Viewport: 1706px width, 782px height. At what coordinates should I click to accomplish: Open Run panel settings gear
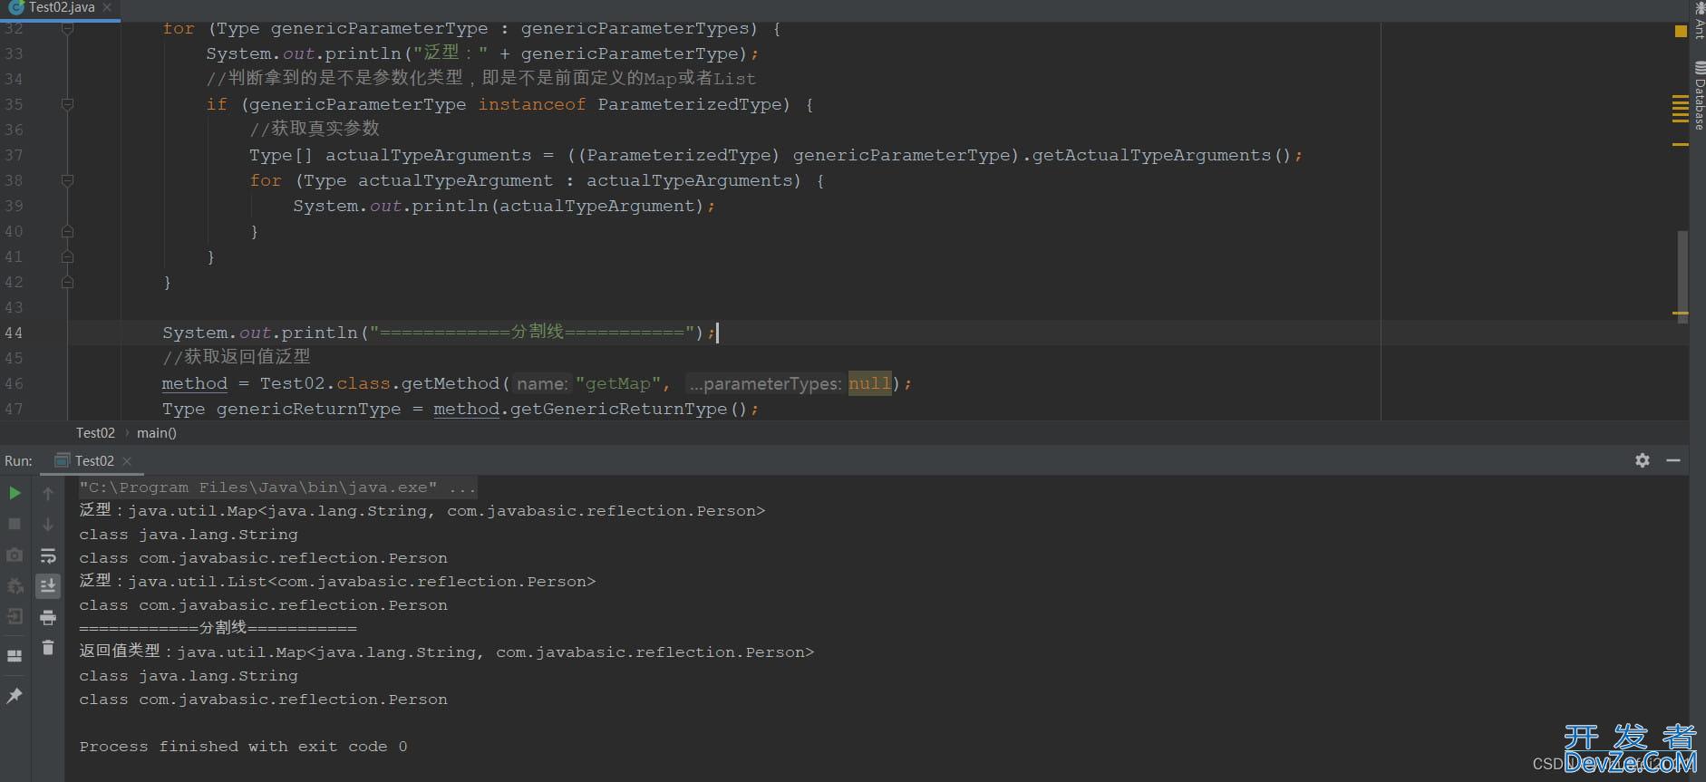pyautogui.click(x=1643, y=460)
